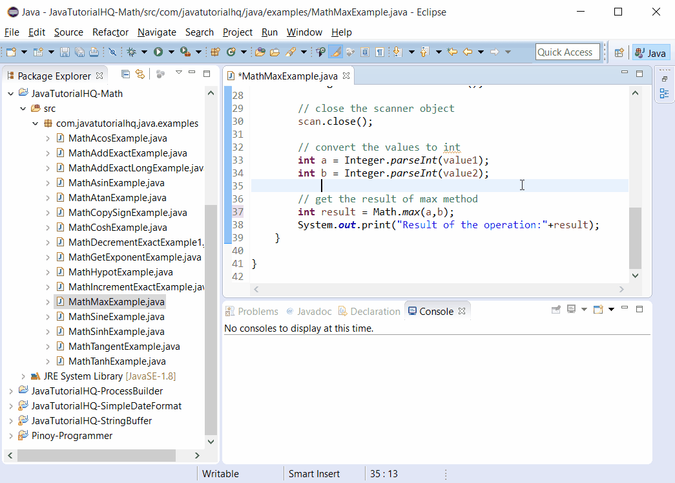This screenshot has width=675, height=483.
Task: Select the Debug icon in the toolbar
Action: [x=133, y=52]
